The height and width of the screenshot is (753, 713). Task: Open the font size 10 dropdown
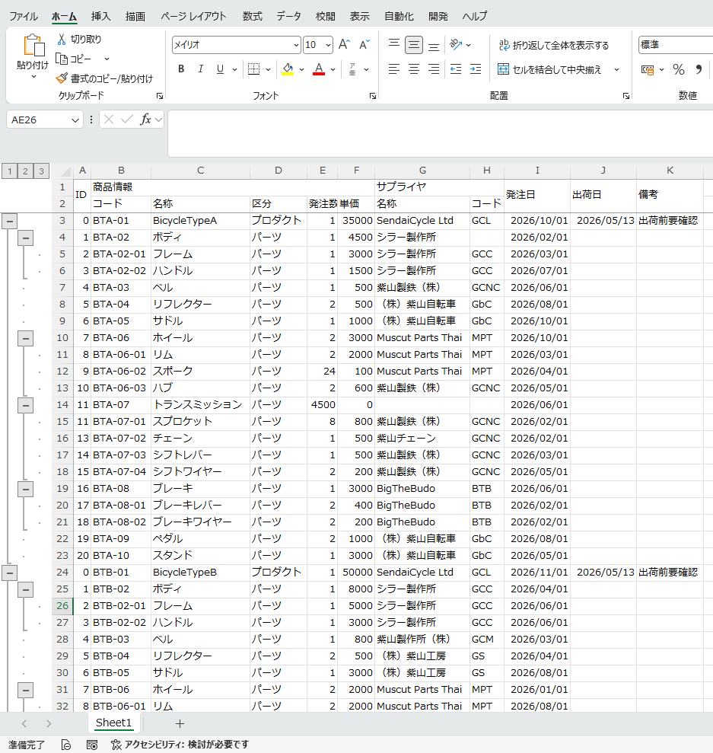[328, 45]
